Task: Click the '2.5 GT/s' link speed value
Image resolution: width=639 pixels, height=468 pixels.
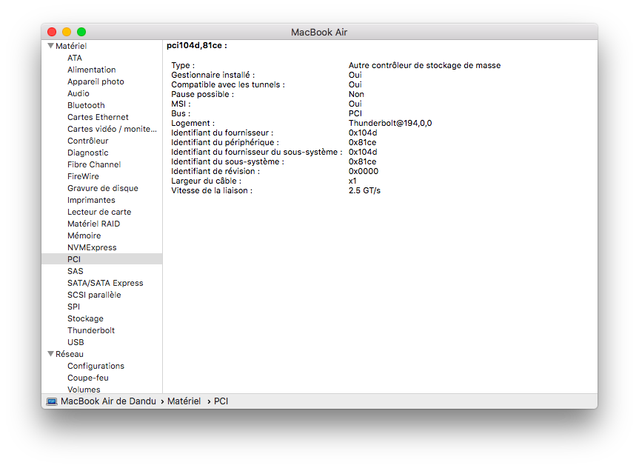Action: click(364, 190)
